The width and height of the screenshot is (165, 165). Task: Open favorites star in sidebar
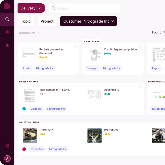(7, 45)
